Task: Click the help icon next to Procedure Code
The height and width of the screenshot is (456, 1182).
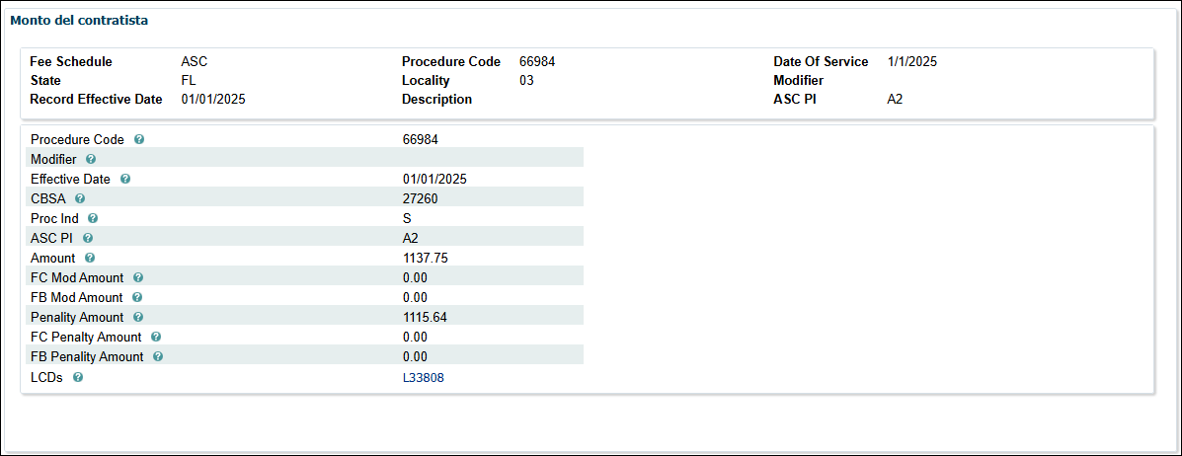Action: tap(139, 140)
